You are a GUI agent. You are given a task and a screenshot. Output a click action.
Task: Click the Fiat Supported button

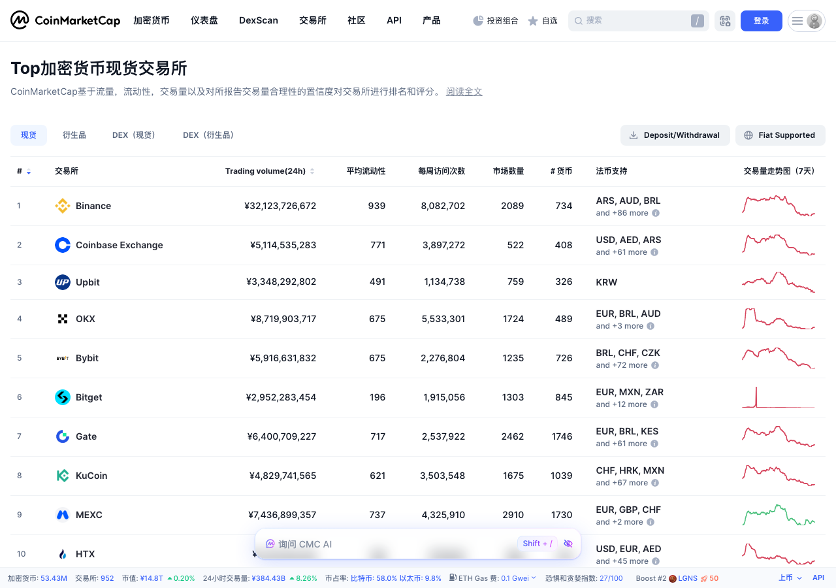(x=780, y=135)
